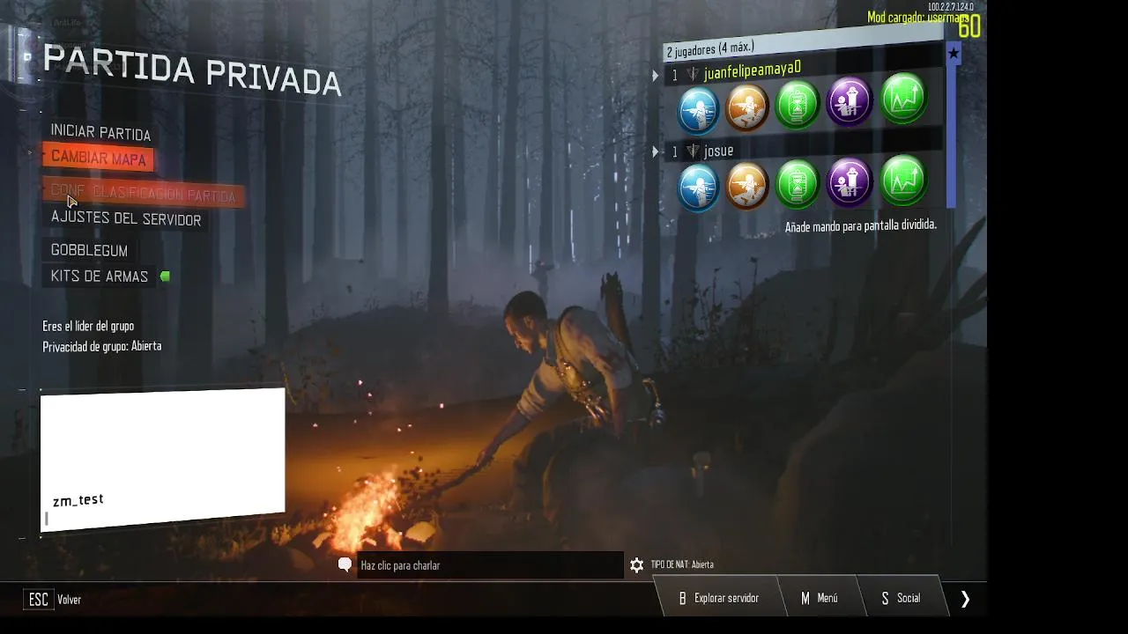The width and height of the screenshot is (1128, 634).
Task: Open the Gobblegum menu
Action: 89,251
